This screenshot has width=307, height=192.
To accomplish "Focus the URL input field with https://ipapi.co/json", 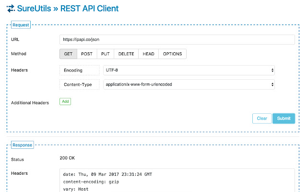I will pos(177,39).
